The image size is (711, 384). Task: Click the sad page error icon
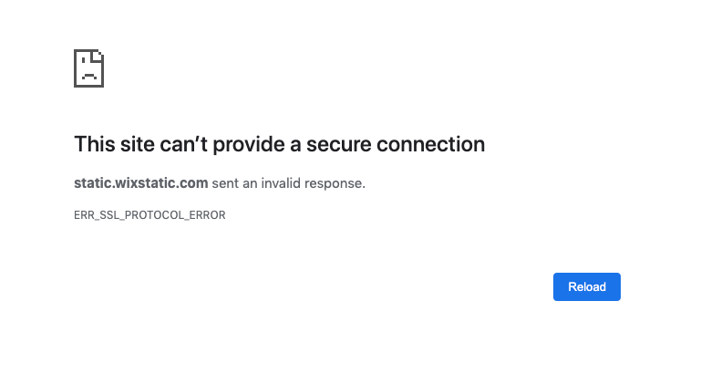[x=88, y=68]
